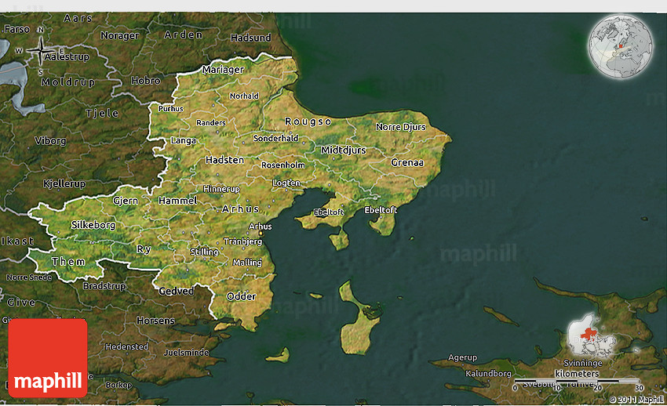Select the Odder label
Screen dimensions: 667x406
pyautogui.click(x=241, y=296)
